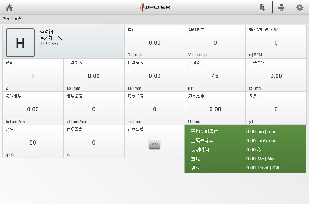Click the Walter logo
This screenshot has width=309, height=204.
tap(152, 7)
